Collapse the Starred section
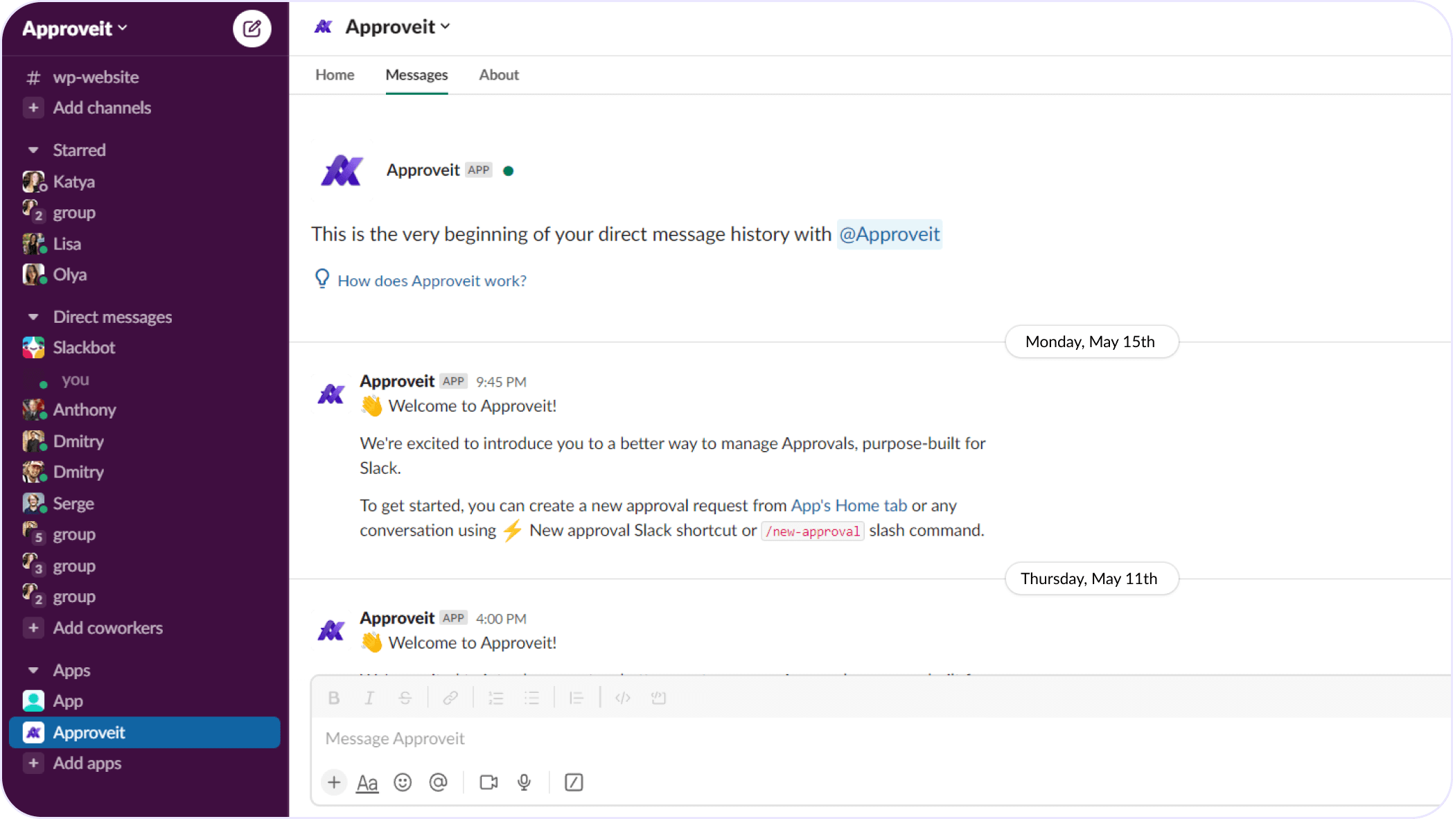Image resolution: width=1453 pixels, height=819 pixels. click(x=33, y=150)
